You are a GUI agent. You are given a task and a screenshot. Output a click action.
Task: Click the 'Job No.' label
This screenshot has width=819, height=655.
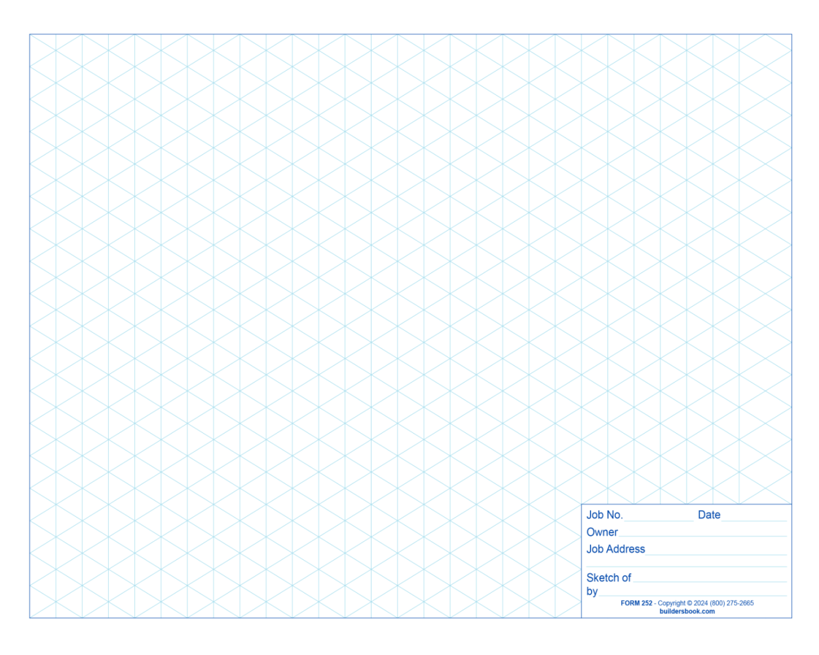[x=604, y=515]
